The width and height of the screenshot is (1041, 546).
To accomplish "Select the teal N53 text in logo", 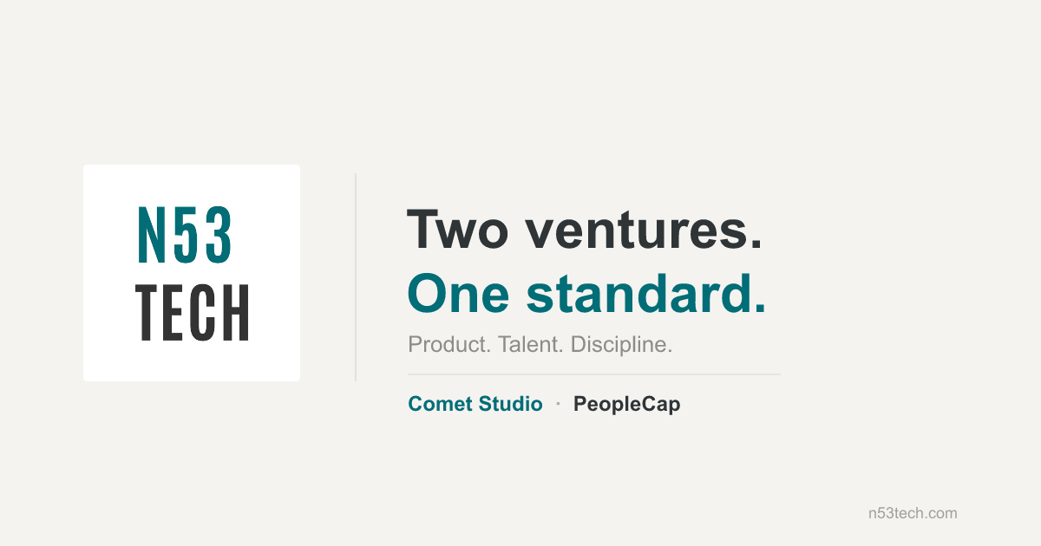I will (x=186, y=234).
